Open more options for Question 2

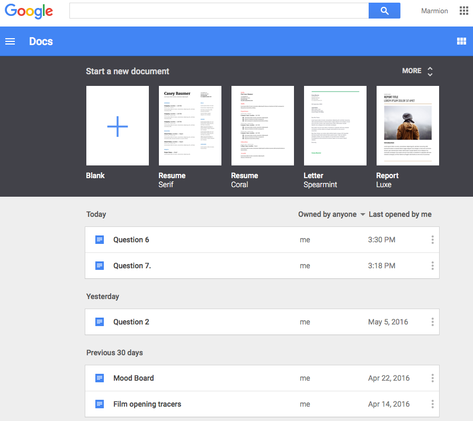[432, 322]
